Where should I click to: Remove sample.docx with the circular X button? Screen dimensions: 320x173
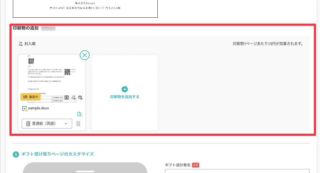[84, 55]
